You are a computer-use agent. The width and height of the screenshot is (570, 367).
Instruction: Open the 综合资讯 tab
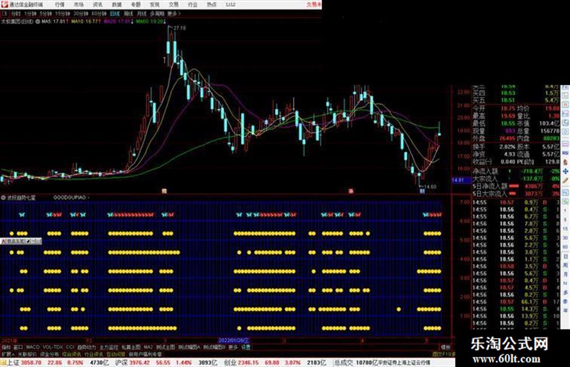pos(72,354)
